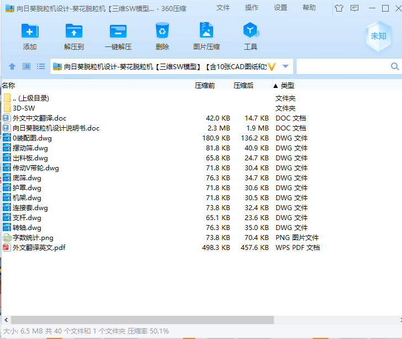The width and height of the screenshot is (402, 339).
Task: Open the 帮助 menu
Action: pyautogui.click(x=309, y=8)
